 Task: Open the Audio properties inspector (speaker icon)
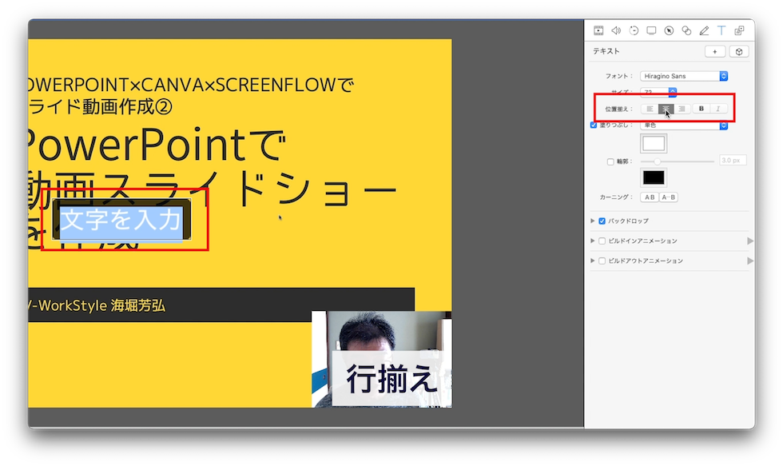pos(616,30)
